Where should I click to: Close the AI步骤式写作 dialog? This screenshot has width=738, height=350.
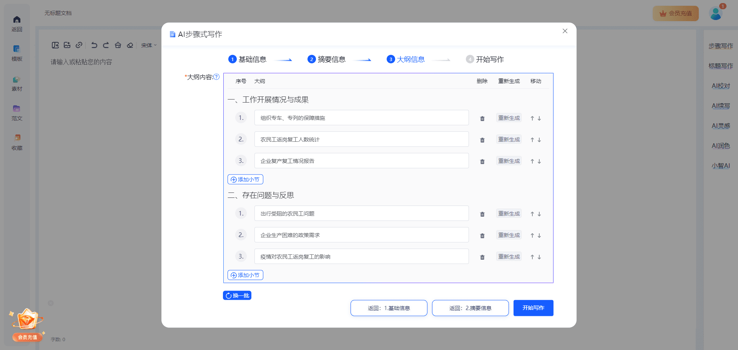tap(565, 31)
